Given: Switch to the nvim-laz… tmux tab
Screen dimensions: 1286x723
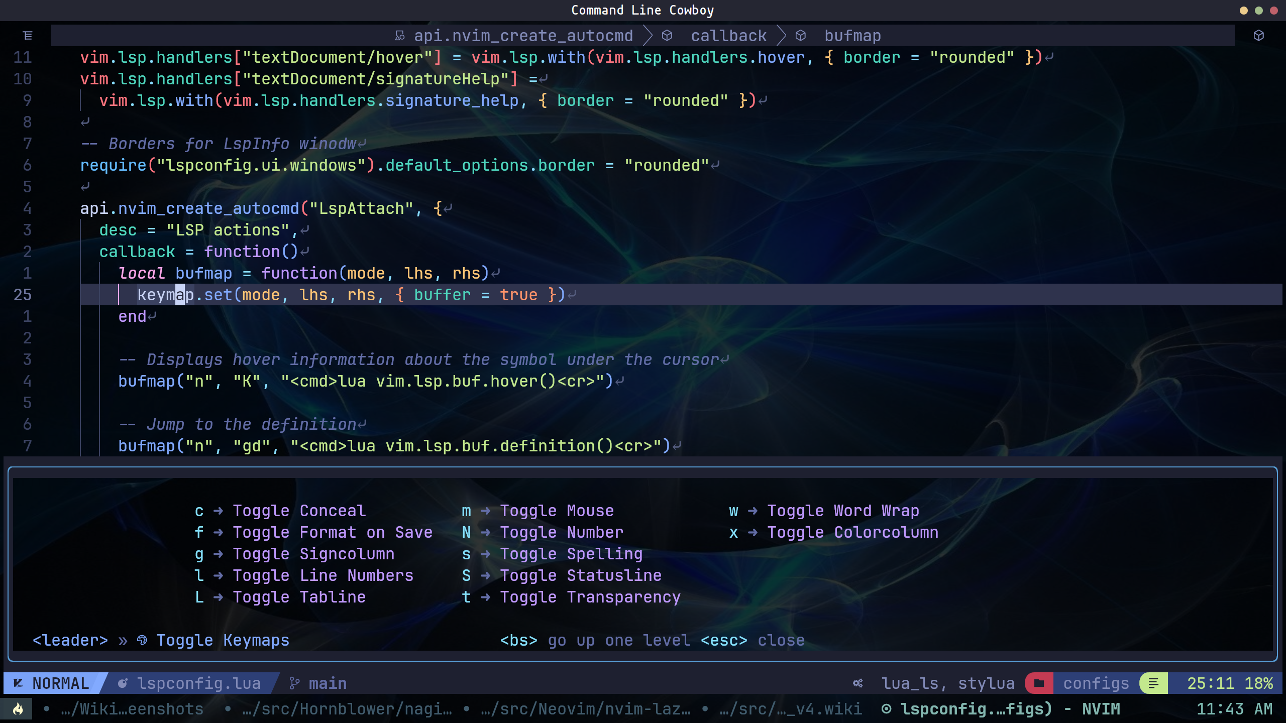Looking at the screenshot, I should pyautogui.click(x=585, y=709).
